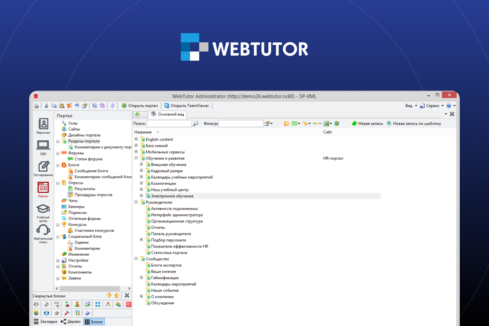Select Панель руководителя in the list

tap(171, 234)
